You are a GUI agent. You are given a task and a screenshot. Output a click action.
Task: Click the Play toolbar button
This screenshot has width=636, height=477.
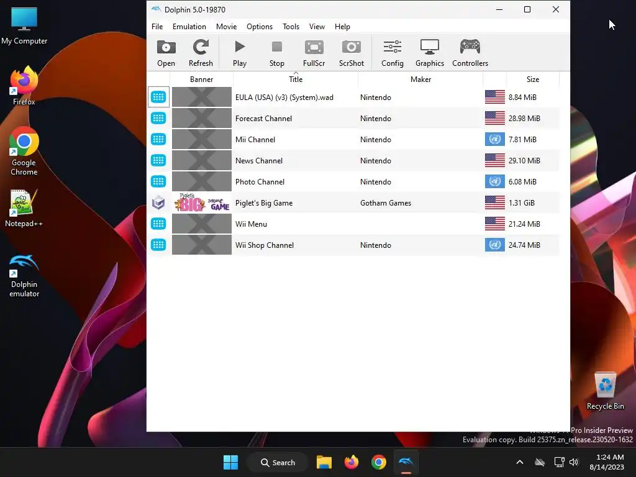(239, 53)
